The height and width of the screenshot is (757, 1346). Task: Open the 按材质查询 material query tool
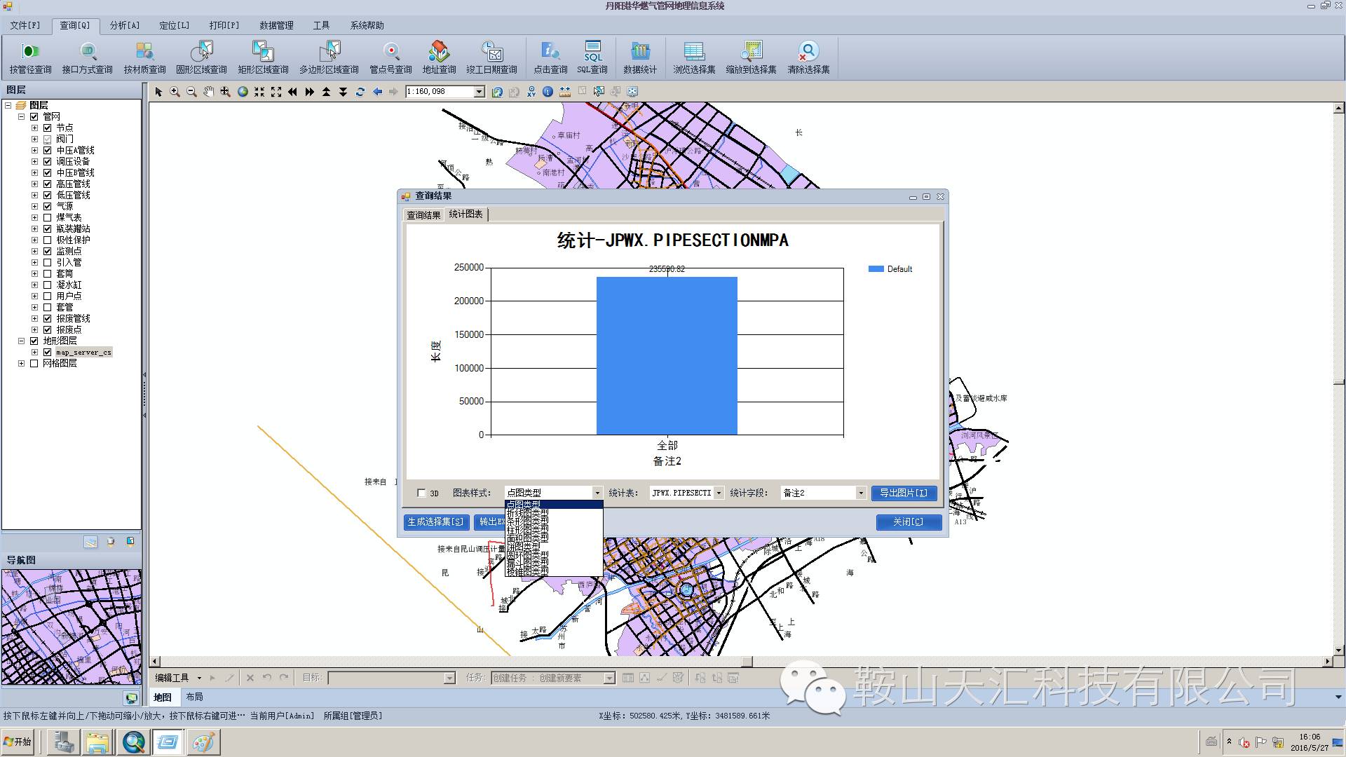point(144,57)
